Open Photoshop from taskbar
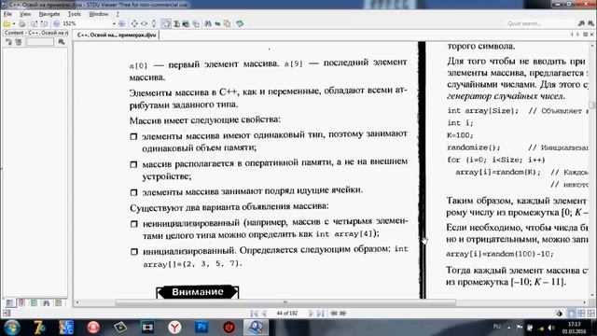This screenshot has width=597, height=336. (x=201, y=328)
